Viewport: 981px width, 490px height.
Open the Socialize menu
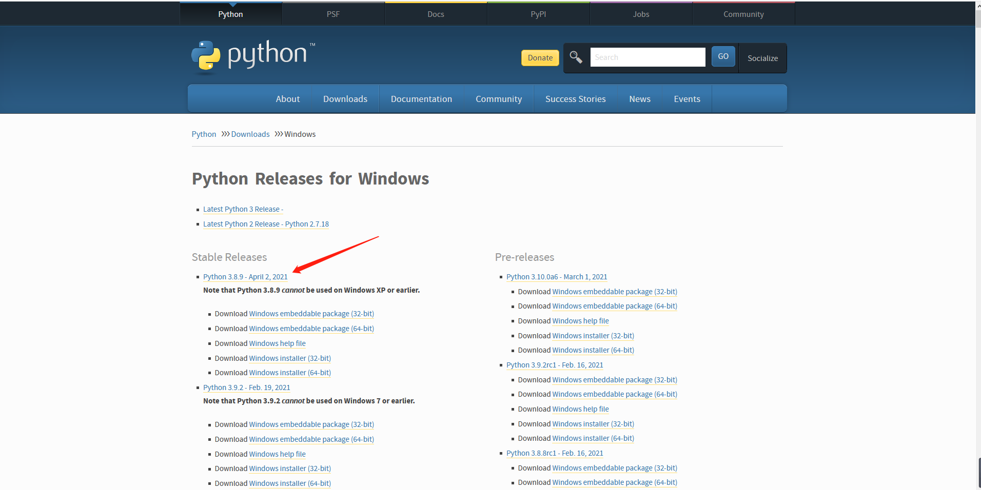(762, 58)
